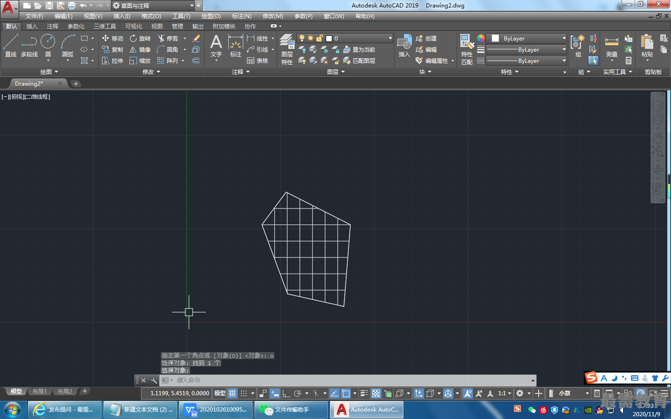This screenshot has height=419, width=671.
Task: Open the 测量 (Measure) tool
Action: tap(612, 46)
